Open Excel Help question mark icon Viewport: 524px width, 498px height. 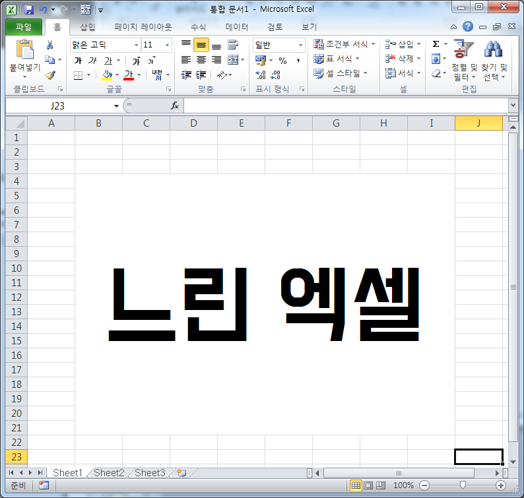pyautogui.click(x=468, y=26)
